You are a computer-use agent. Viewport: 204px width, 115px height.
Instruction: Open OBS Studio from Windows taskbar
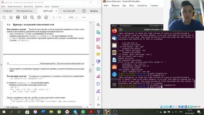[115, 112]
